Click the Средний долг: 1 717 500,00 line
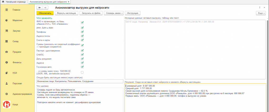The image size is (269, 112). [x=139, y=88]
